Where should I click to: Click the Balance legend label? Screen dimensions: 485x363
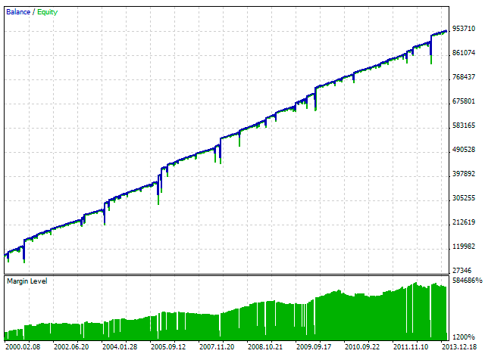[18, 12]
